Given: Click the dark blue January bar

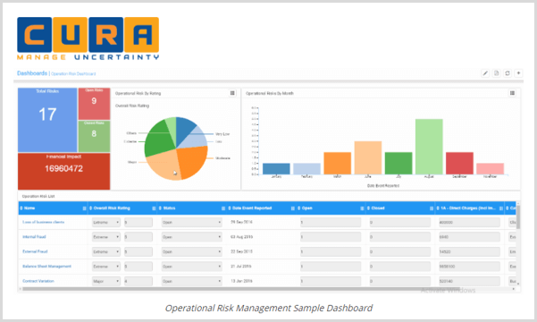Looking at the screenshot, I should point(276,169).
